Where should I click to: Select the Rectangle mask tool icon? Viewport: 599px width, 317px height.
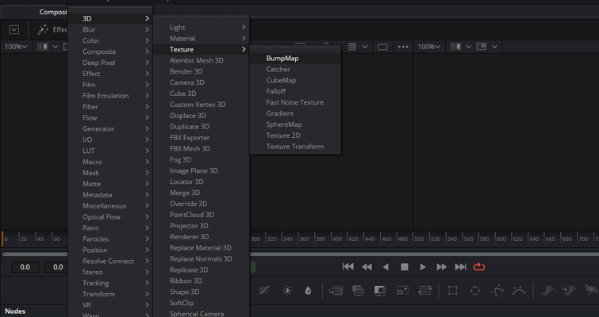[x=453, y=291]
